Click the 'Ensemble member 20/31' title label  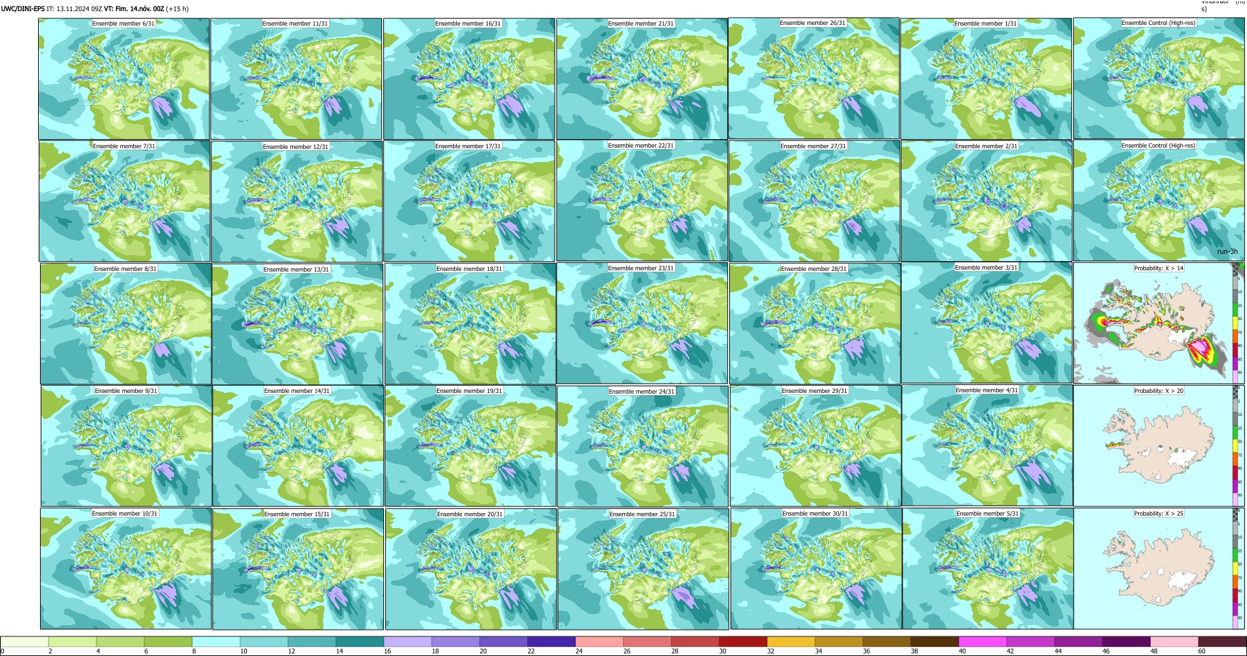(470, 514)
